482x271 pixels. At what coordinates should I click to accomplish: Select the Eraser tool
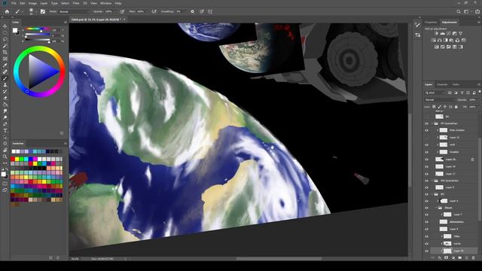pos(5,98)
